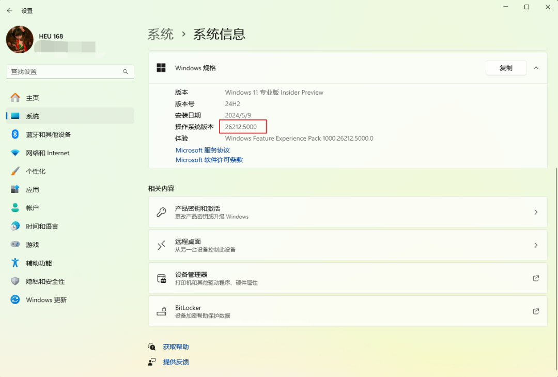The width and height of the screenshot is (558, 377).
Task: Click the shield icon for 隐私和安全性
Action: click(x=15, y=281)
